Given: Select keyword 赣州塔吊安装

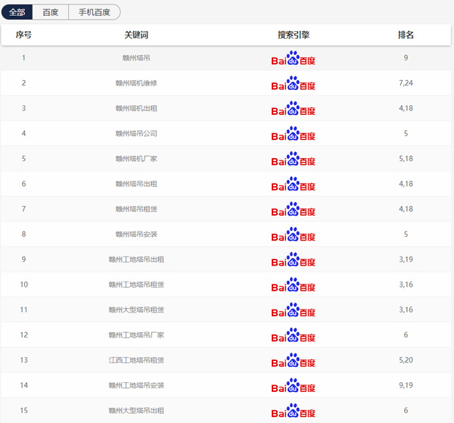Looking at the screenshot, I should (136, 235).
